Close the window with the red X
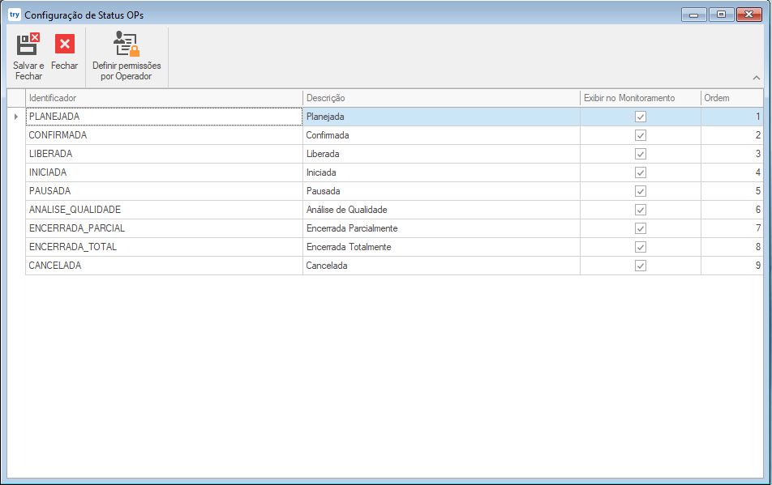Image resolution: width=772 pixels, height=485 pixels. [748, 15]
